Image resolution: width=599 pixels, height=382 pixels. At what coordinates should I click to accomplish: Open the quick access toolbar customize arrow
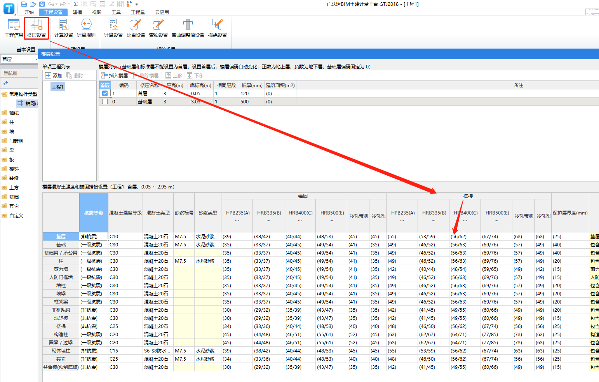click(136, 4)
